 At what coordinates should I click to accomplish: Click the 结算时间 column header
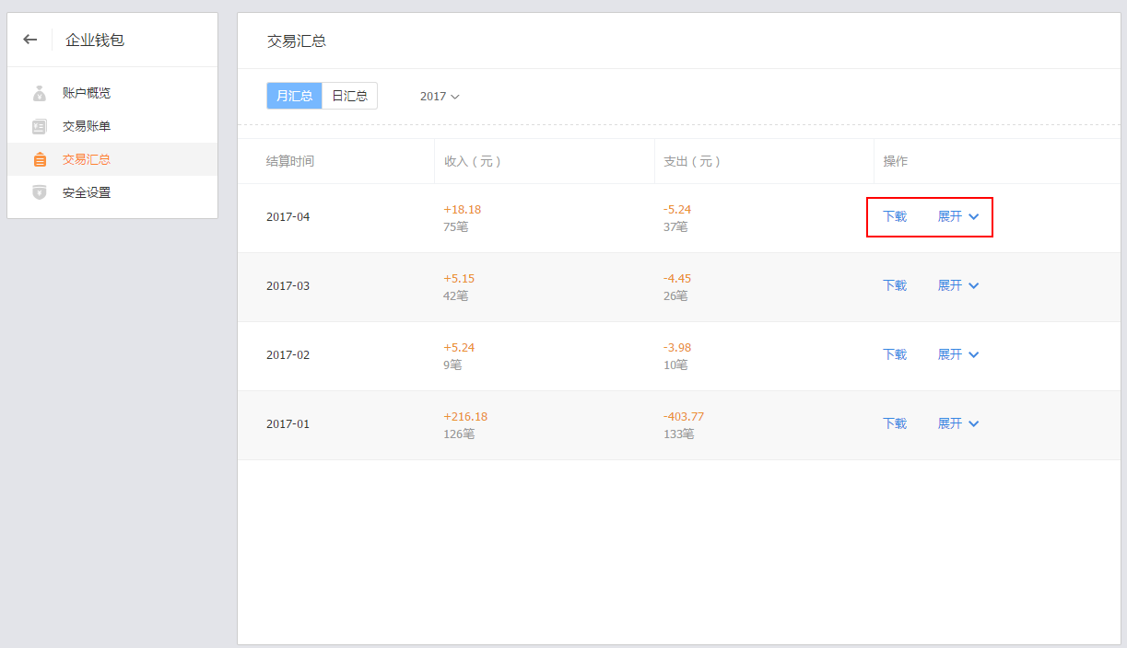click(x=290, y=161)
